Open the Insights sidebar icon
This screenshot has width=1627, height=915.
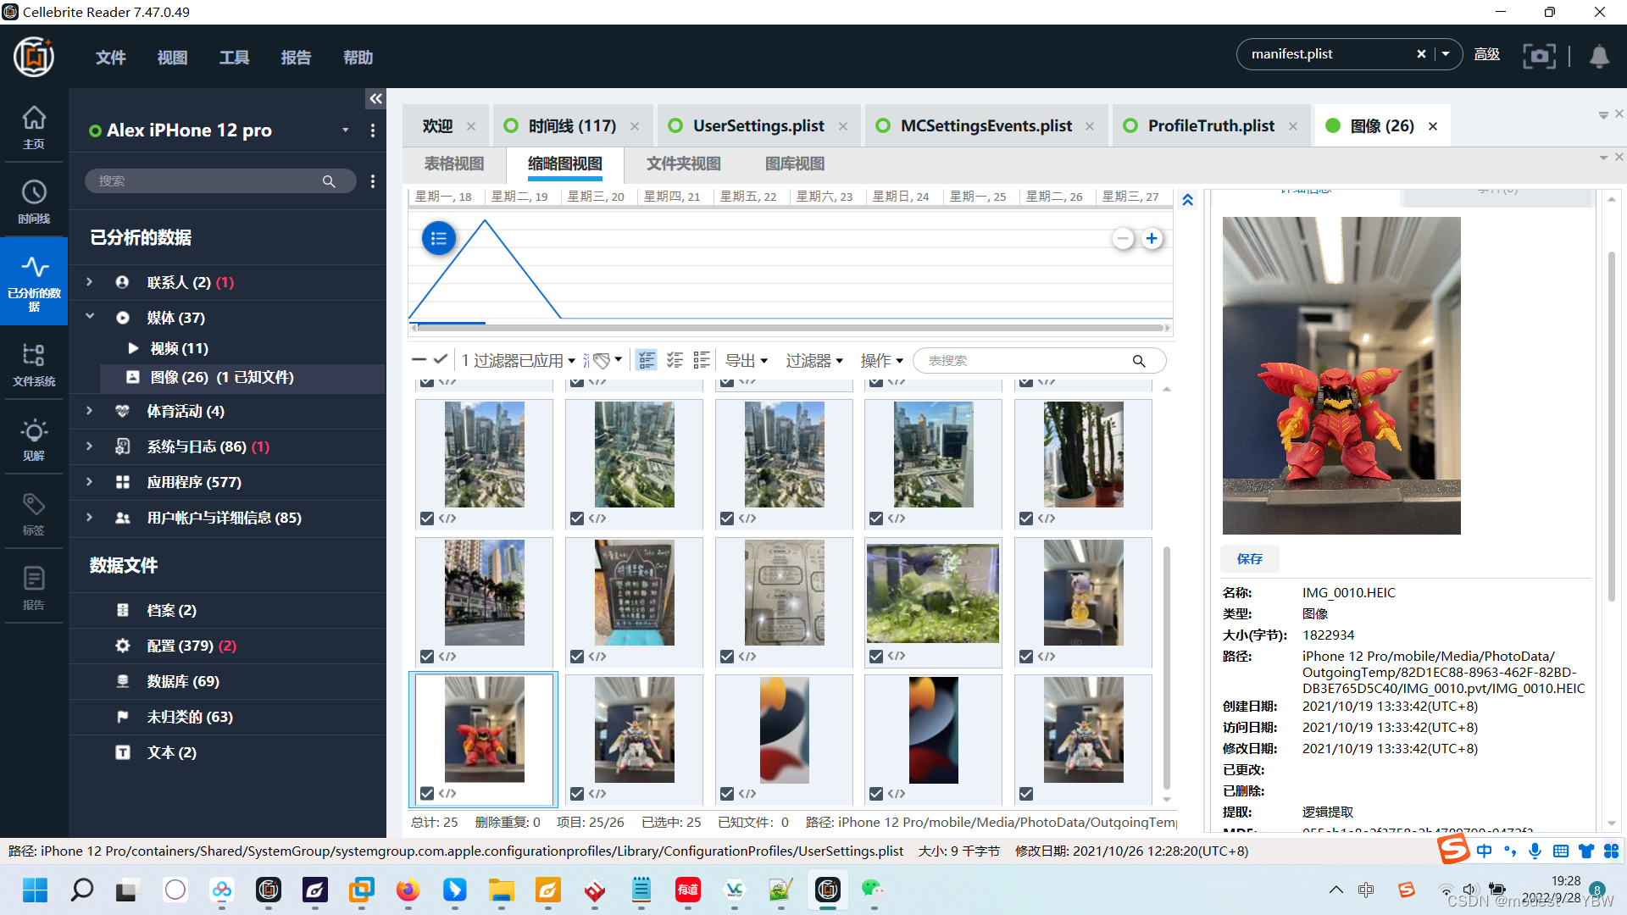point(34,438)
